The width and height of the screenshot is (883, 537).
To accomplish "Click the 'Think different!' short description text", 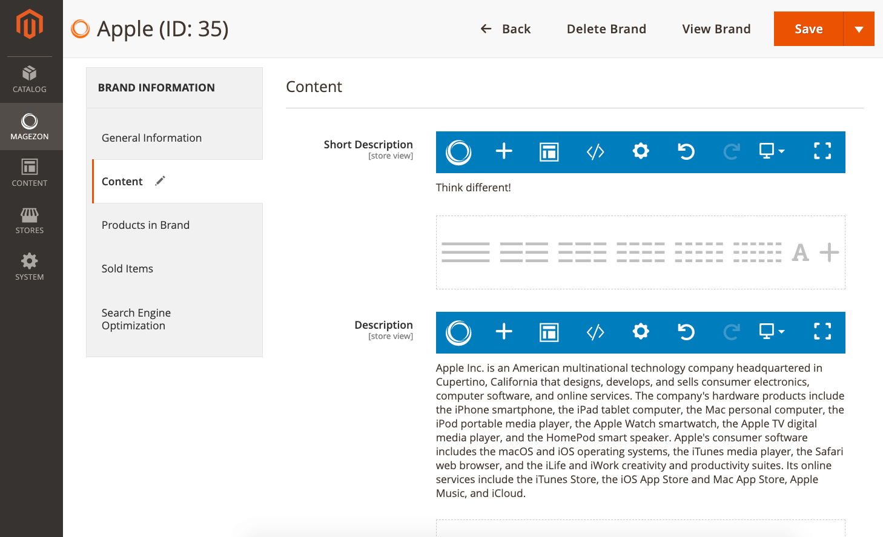I will (x=474, y=188).
